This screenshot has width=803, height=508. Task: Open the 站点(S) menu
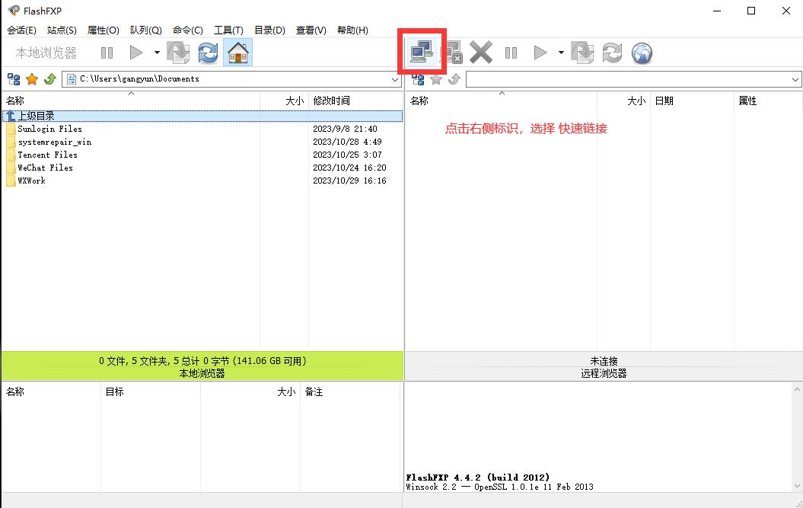(62, 30)
